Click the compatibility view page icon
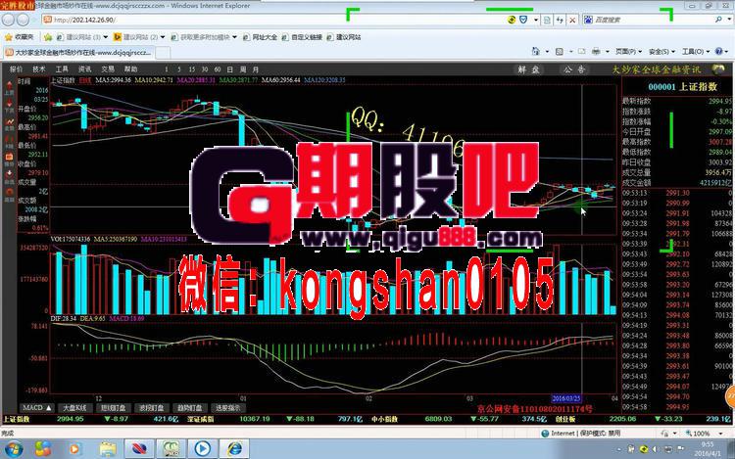The width and height of the screenshot is (735, 459). [547, 20]
